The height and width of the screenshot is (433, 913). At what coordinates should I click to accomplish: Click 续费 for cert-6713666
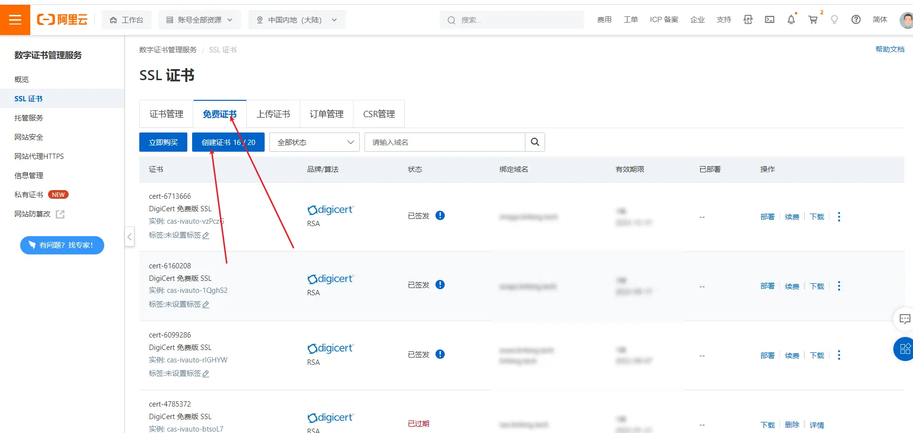coord(792,217)
